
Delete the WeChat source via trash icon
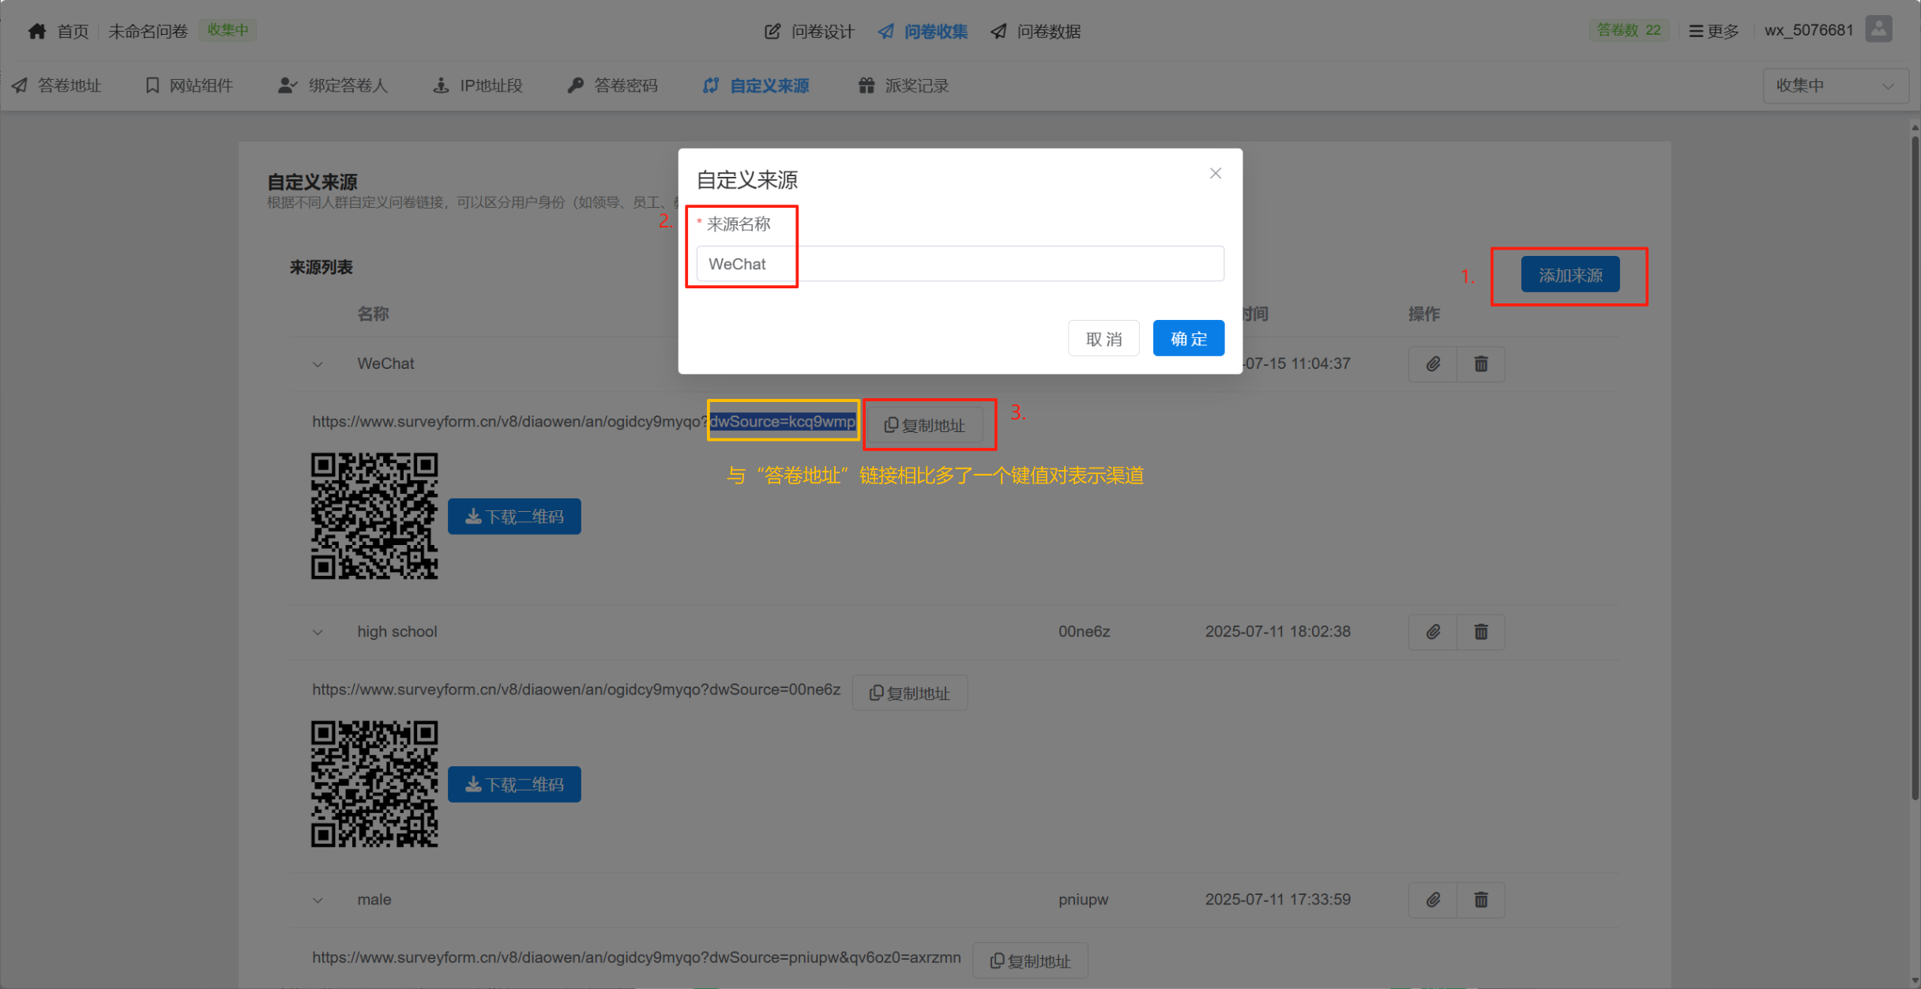point(1480,364)
